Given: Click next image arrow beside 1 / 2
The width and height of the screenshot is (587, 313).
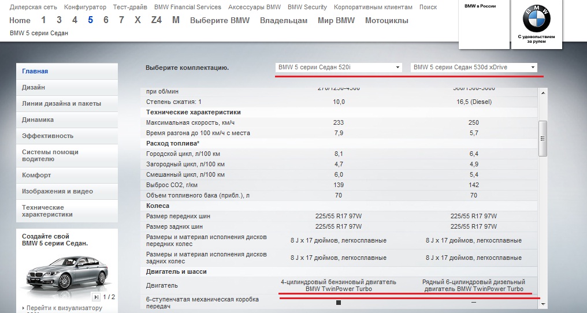Looking at the screenshot, I should coord(96,297).
